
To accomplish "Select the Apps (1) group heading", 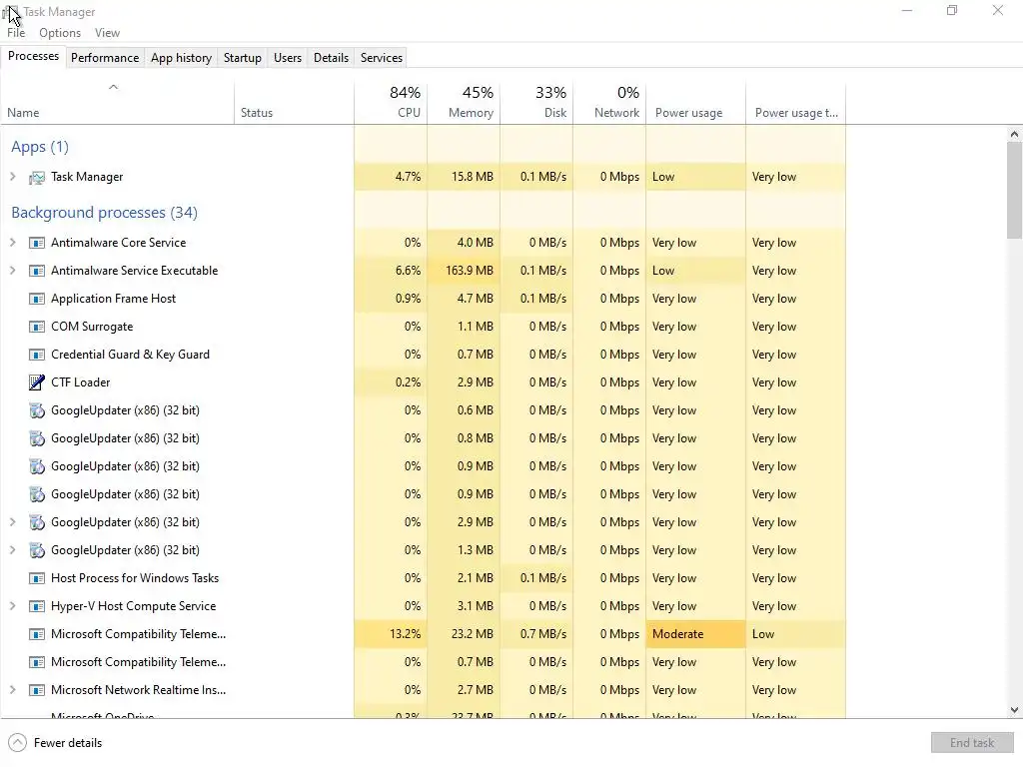I will (x=40, y=147).
